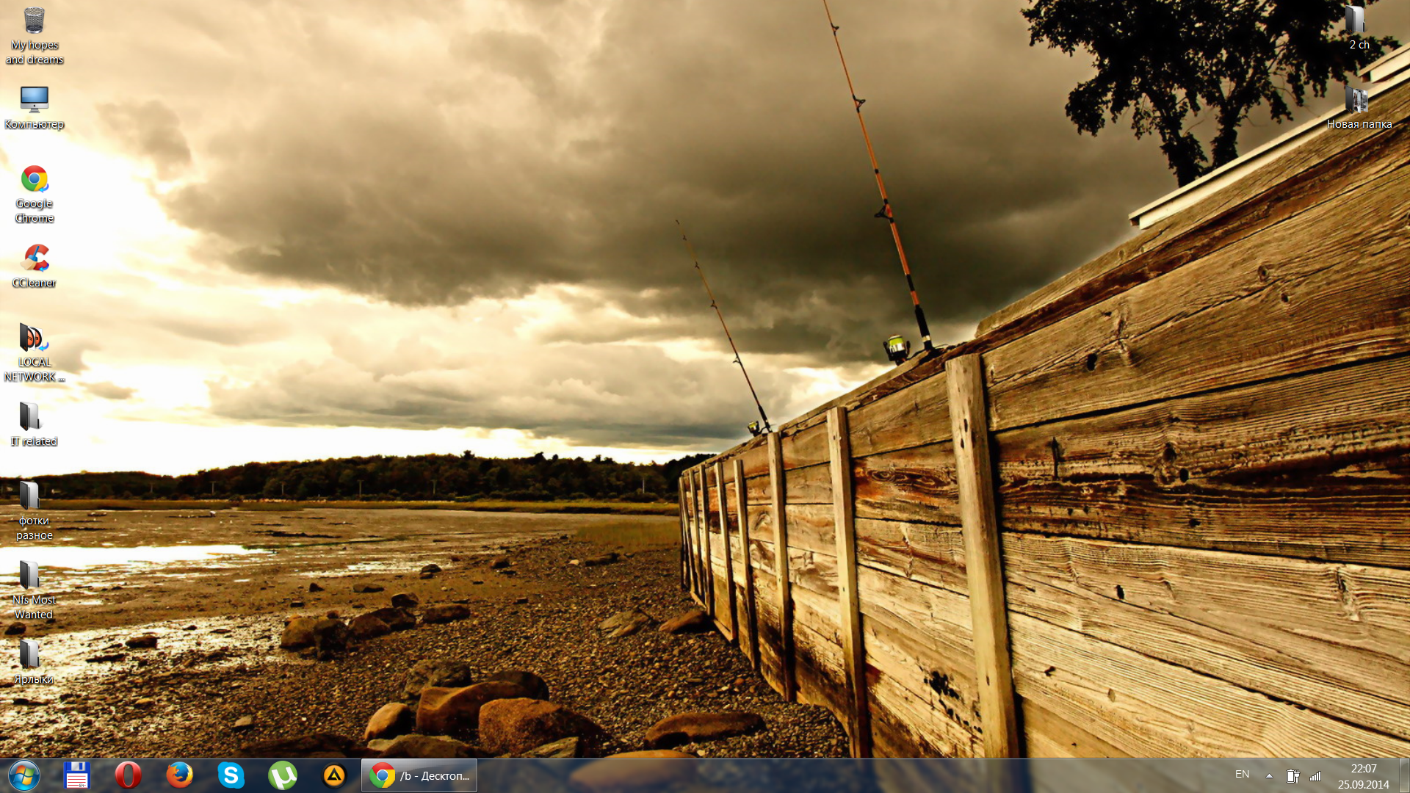The image size is (1410, 793).
Task: Click the Windows Start orb
Action: pos(23,775)
